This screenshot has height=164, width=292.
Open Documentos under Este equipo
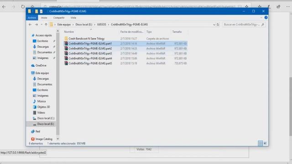45,84
